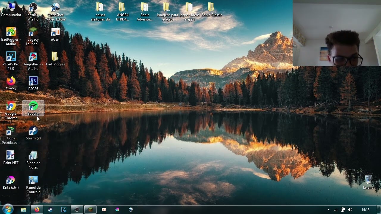This screenshot has width=381, height=214.
Task: Open oCam from the taskbar
Action: point(104,210)
